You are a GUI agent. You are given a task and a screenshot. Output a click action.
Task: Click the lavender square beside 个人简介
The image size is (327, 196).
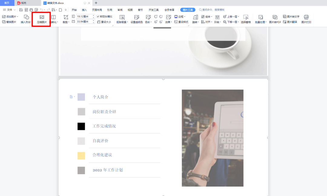pos(81,97)
